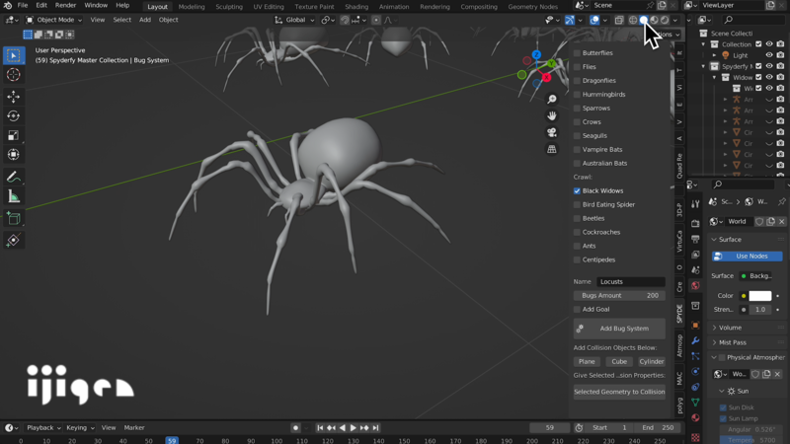This screenshot has width=790, height=444.
Task: Switch to the Modeling workspace tab
Action: (x=192, y=7)
